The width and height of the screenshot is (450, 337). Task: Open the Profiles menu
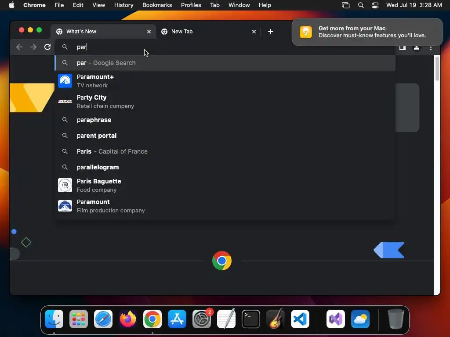tap(191, 5)
